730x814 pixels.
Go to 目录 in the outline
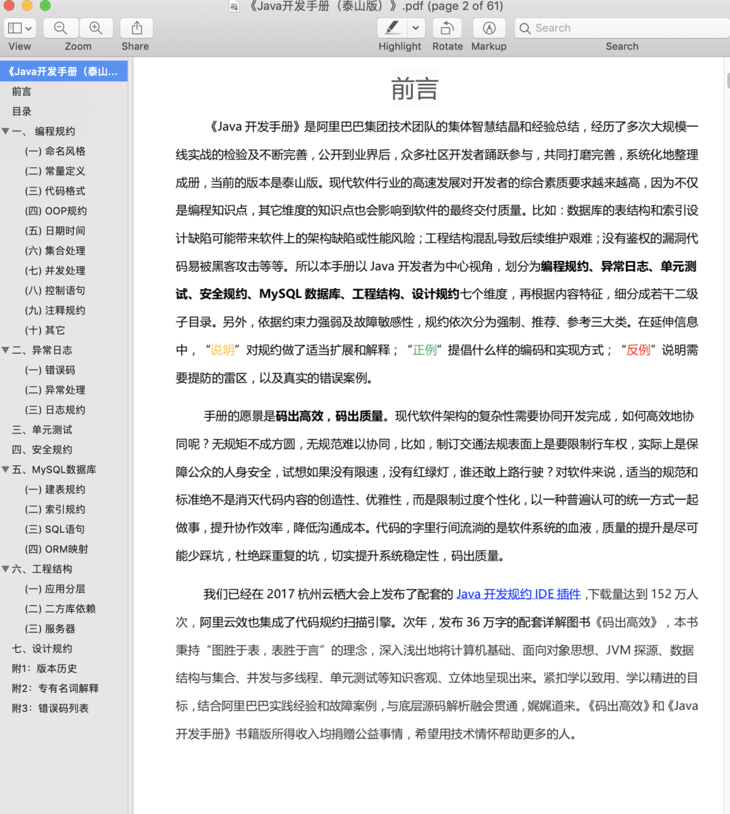[22, 112]
